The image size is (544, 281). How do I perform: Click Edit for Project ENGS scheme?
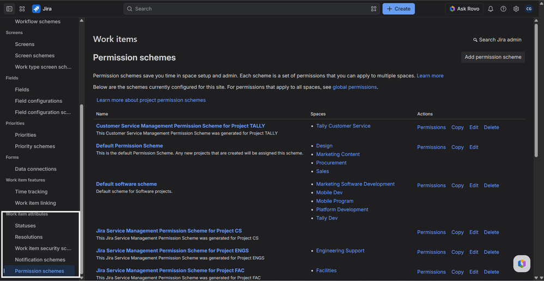474,252
